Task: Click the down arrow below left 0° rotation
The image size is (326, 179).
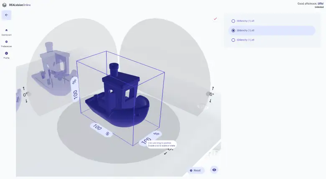Action: pos(26,101)
